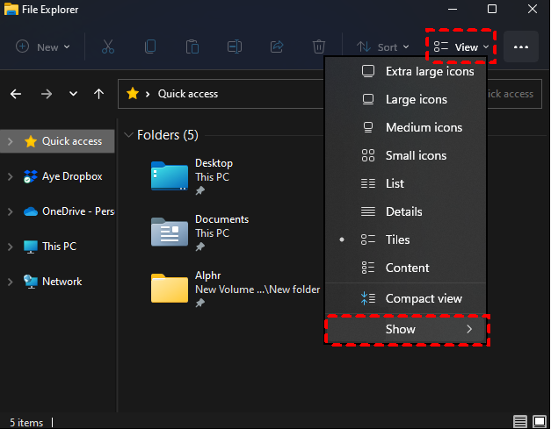Switch to details view icon in status bar

(x=520, y=421)
